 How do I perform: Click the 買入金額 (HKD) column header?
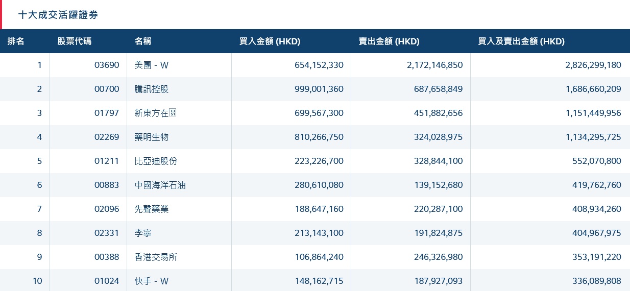pos(270,41)
